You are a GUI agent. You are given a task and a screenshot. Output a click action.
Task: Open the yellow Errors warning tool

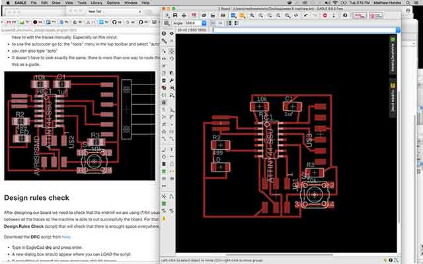[164, 218]
